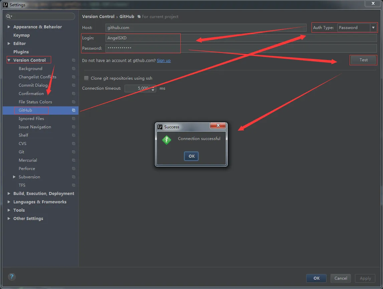Click the help question mark icon
Screen dimensions: 383x289
tap(12, 277)
